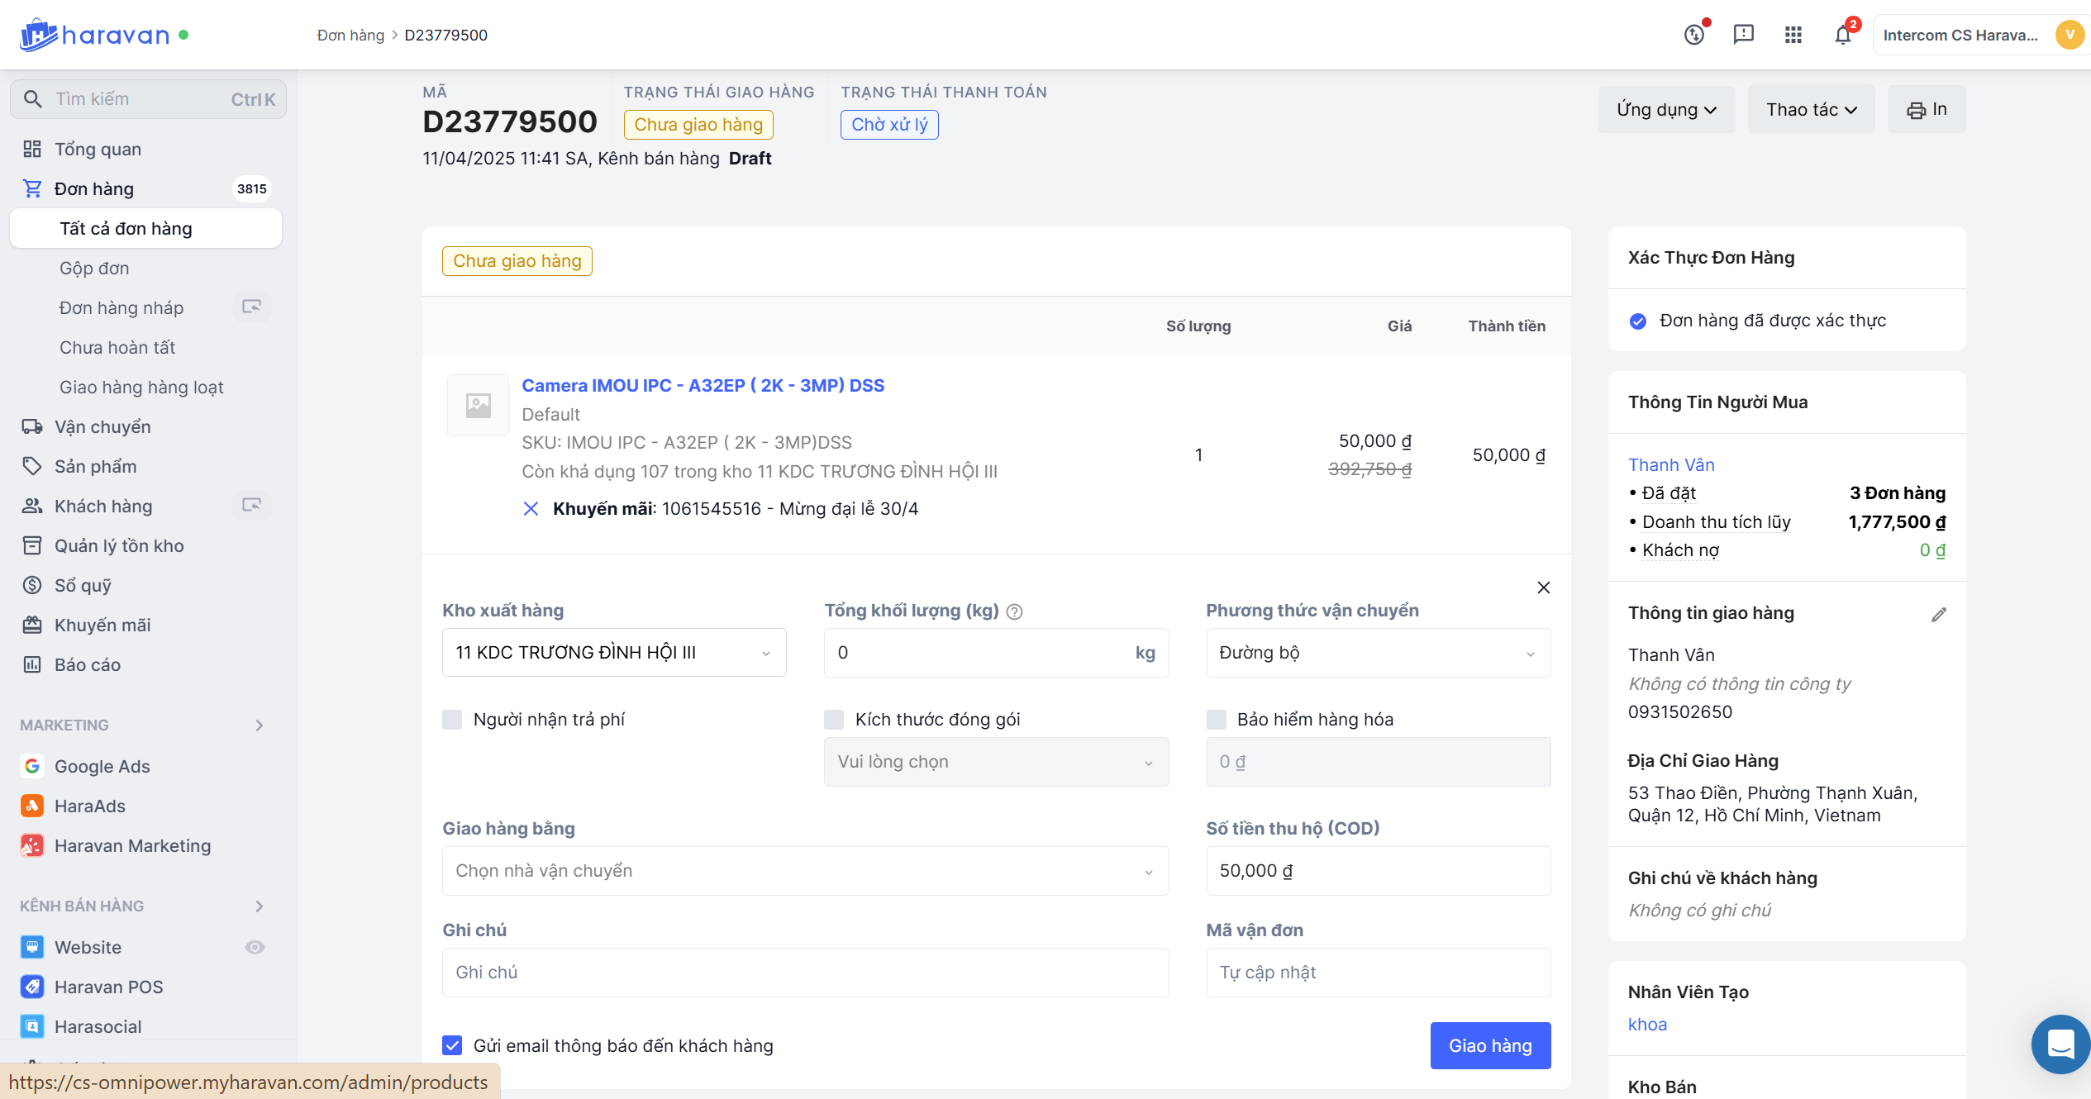Click the blue Giao hàng button
2091x1099 pixels.
click(x=1489, y=1045)
